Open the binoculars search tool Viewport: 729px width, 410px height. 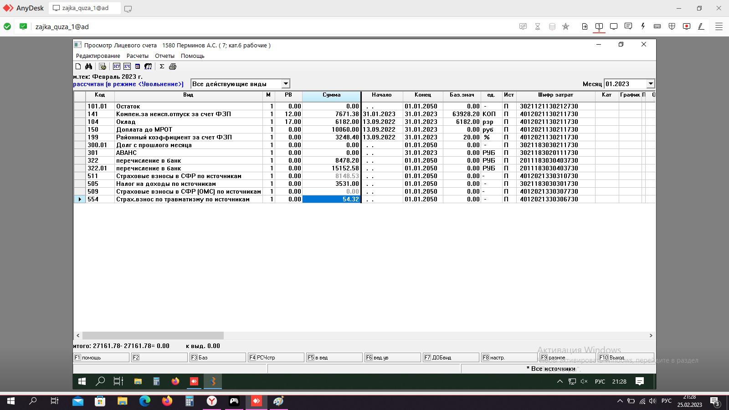coord(88,67)
